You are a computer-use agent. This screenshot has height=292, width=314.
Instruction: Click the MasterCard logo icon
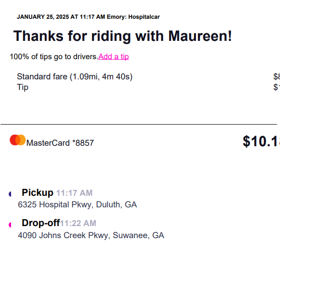pyautogui.click(x=18, y=140)
